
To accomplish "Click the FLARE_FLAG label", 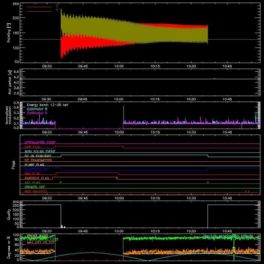I will pyautogui.click(x=34, y=165).
